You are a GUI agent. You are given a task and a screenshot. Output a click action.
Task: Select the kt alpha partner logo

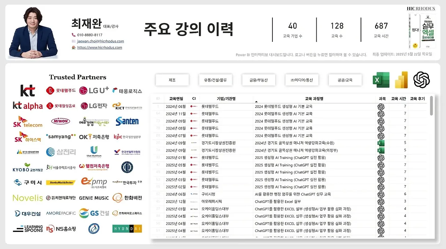(x=28, y=106)
